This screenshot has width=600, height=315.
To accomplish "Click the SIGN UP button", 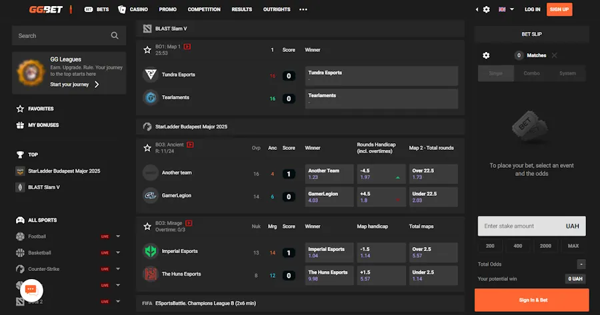I will [x=559, y=9].
